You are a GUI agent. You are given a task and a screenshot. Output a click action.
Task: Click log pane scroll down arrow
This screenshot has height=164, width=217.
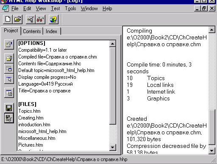(x=211, y=151)
